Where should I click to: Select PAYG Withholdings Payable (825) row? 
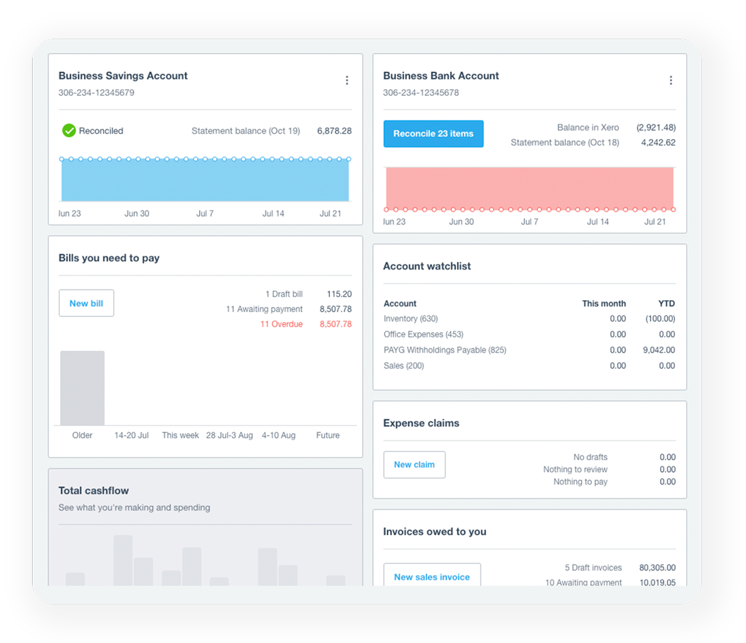pos(529,350)
